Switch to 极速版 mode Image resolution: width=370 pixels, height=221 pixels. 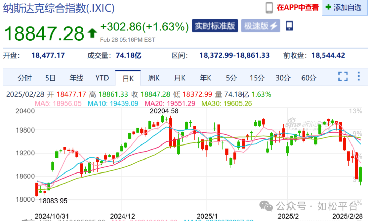[260, 26]
